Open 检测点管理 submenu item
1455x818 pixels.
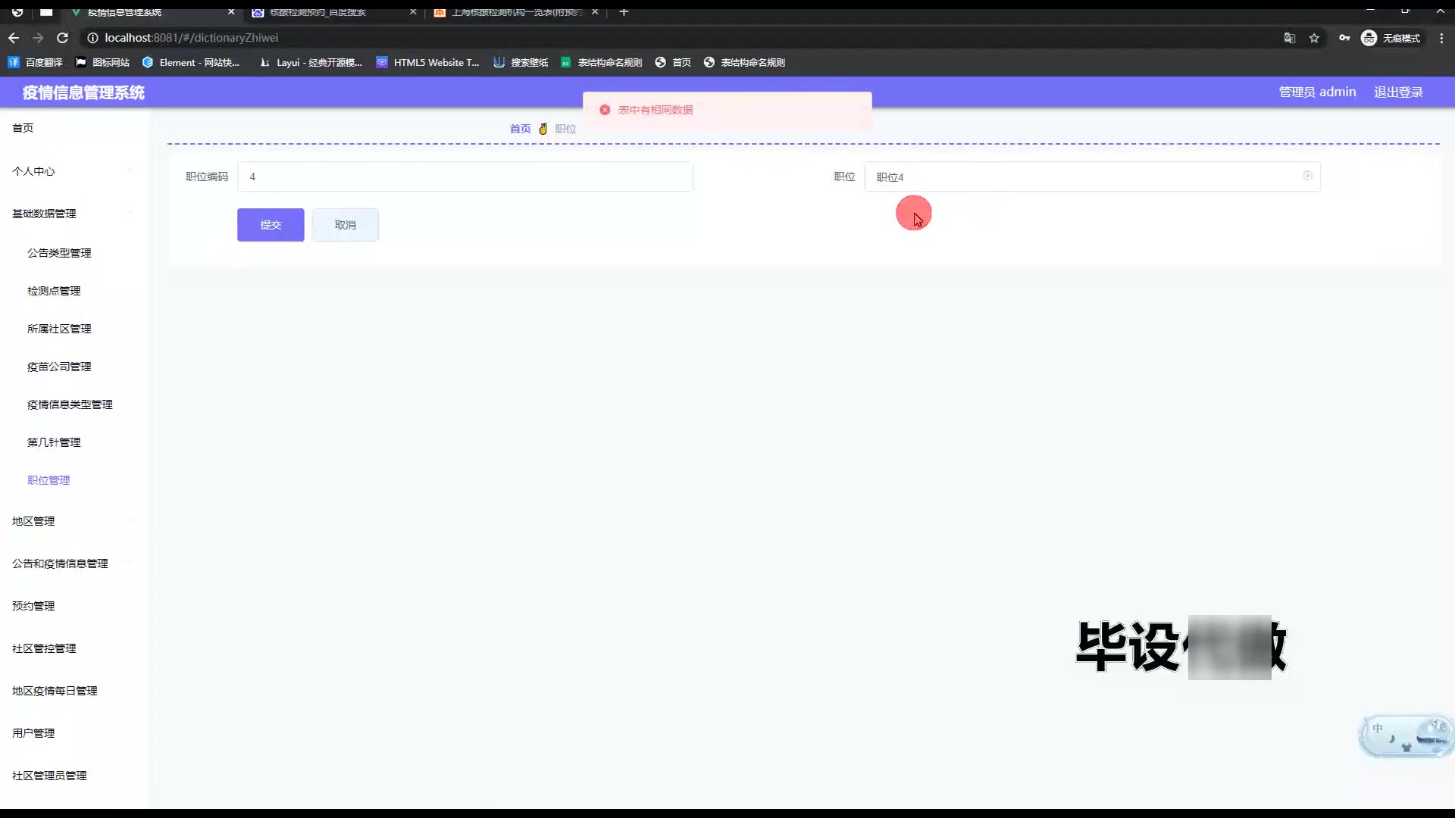(74, 291)
